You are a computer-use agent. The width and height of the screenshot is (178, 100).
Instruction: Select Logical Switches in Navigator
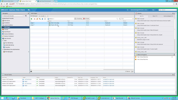click(x=8, y=25)
